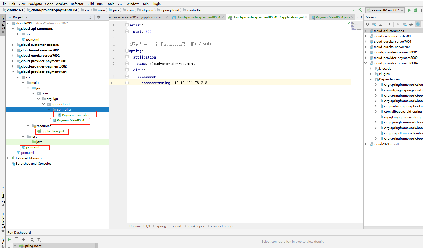Open the VCS menu

point(120,4)
